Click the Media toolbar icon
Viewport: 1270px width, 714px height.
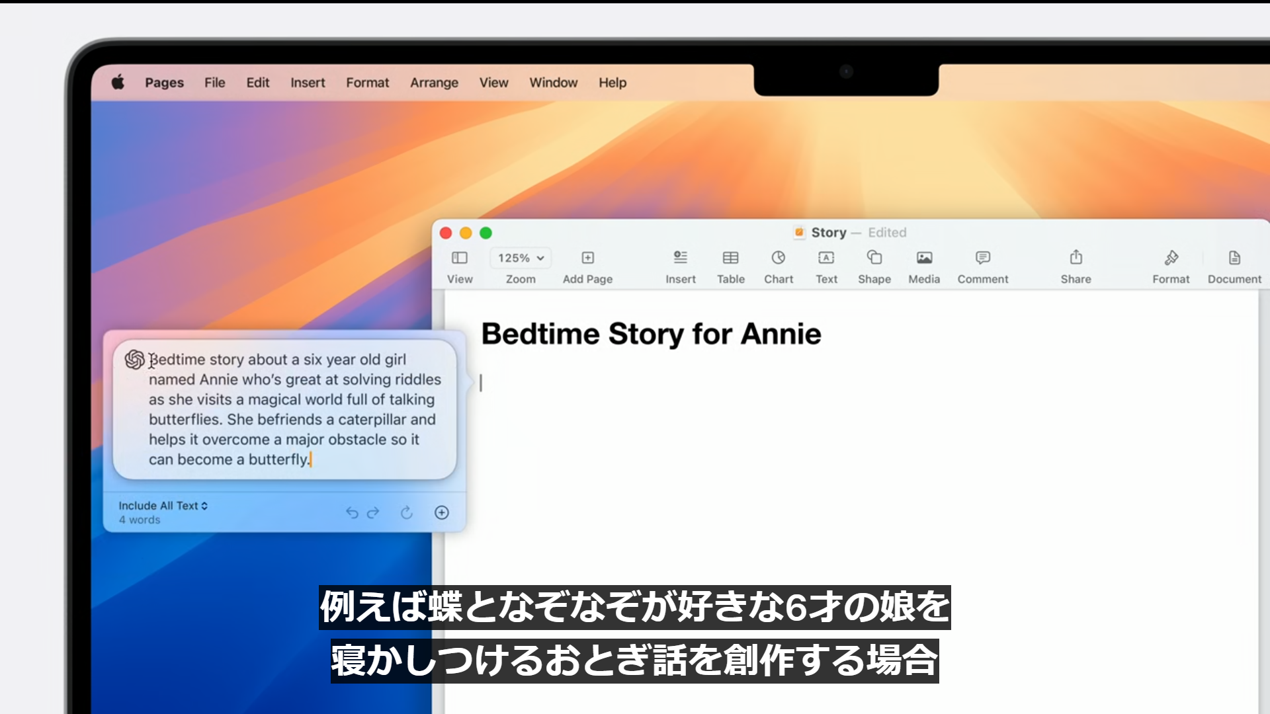coord(924,258)
